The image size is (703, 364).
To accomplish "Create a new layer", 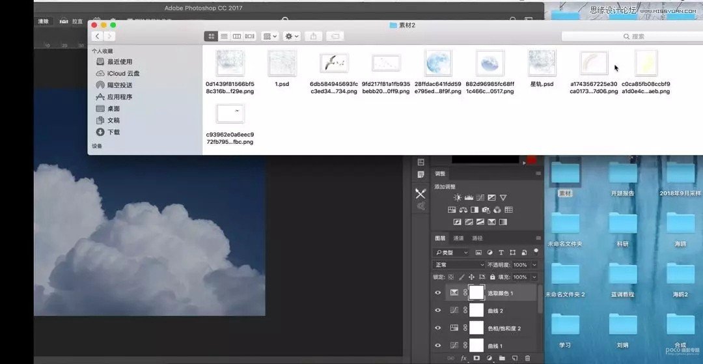I will click(x=515, y=359).
